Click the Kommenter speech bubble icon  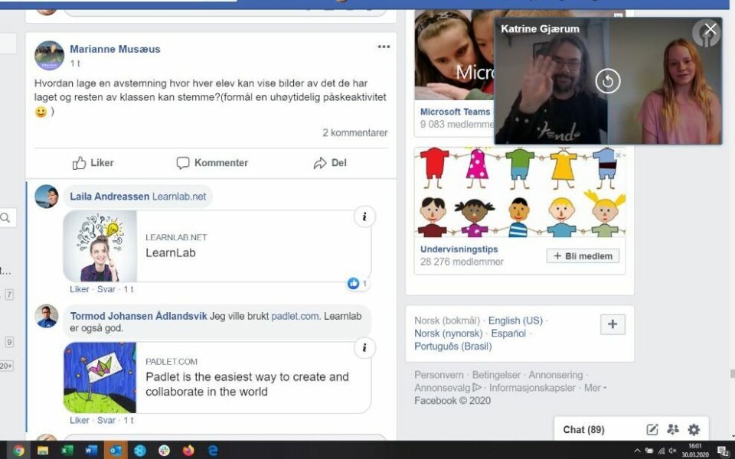point(183,163)
